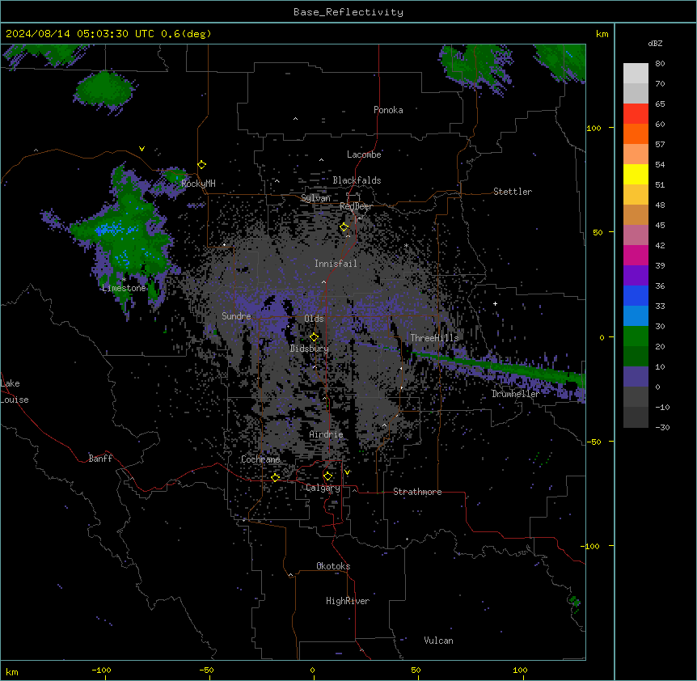Click the Sylvan map label

[315, 198]
